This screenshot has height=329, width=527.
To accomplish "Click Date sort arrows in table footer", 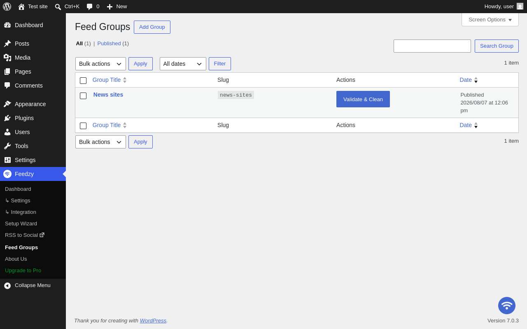I will point(476,125).
